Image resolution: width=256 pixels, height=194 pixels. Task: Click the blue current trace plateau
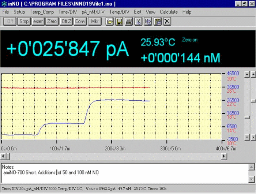[121, 100]
